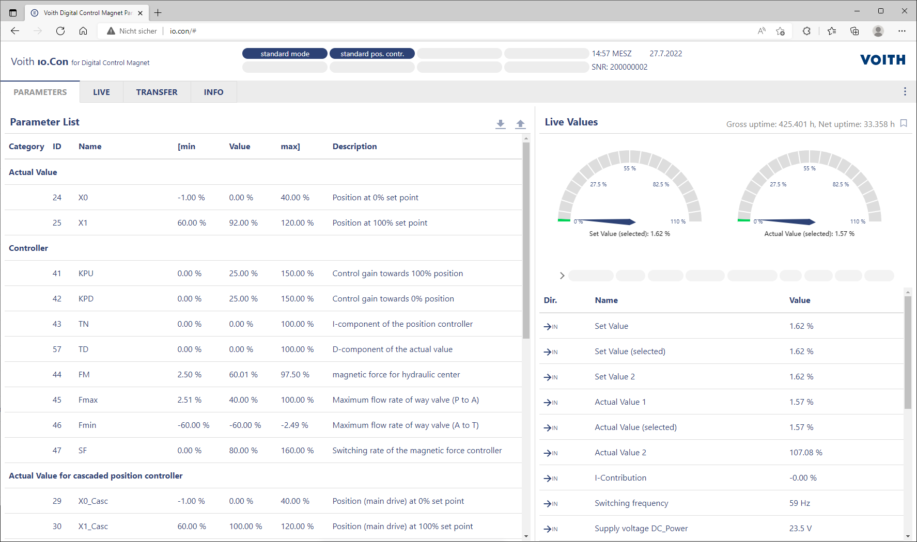Click the browser back button
917x542 pixels.
pyautogui.click(x=15, y=31)
